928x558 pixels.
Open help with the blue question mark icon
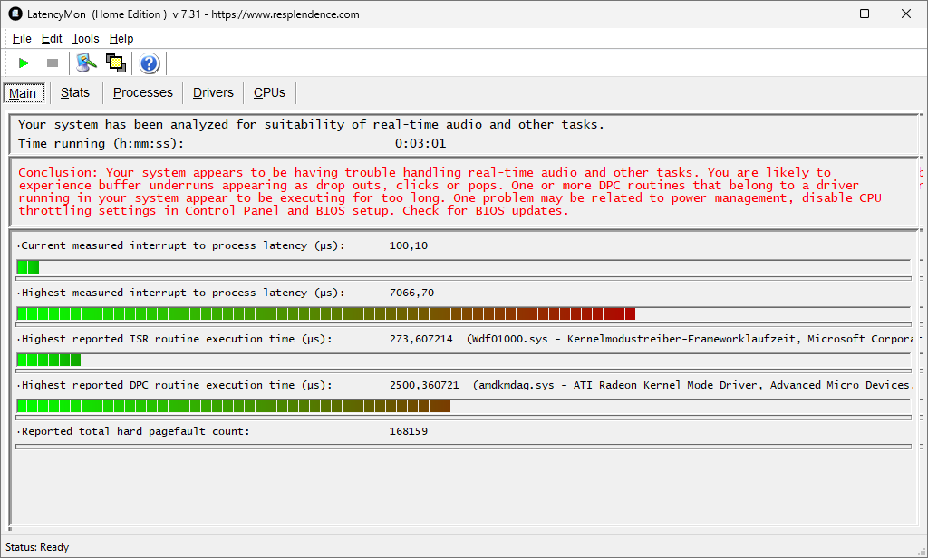click(x=150, y=63)
